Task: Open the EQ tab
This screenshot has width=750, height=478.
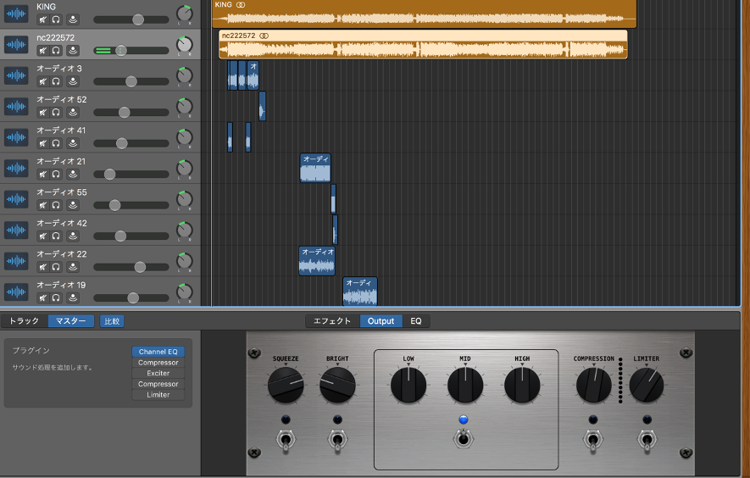Action: (416, 321)
